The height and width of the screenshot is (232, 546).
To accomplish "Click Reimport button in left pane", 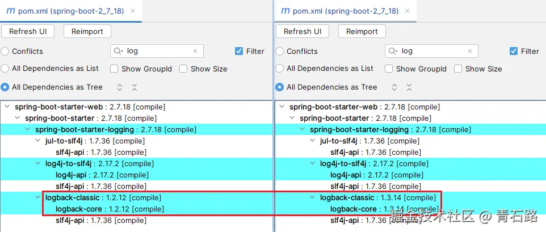I will [87, 31].
